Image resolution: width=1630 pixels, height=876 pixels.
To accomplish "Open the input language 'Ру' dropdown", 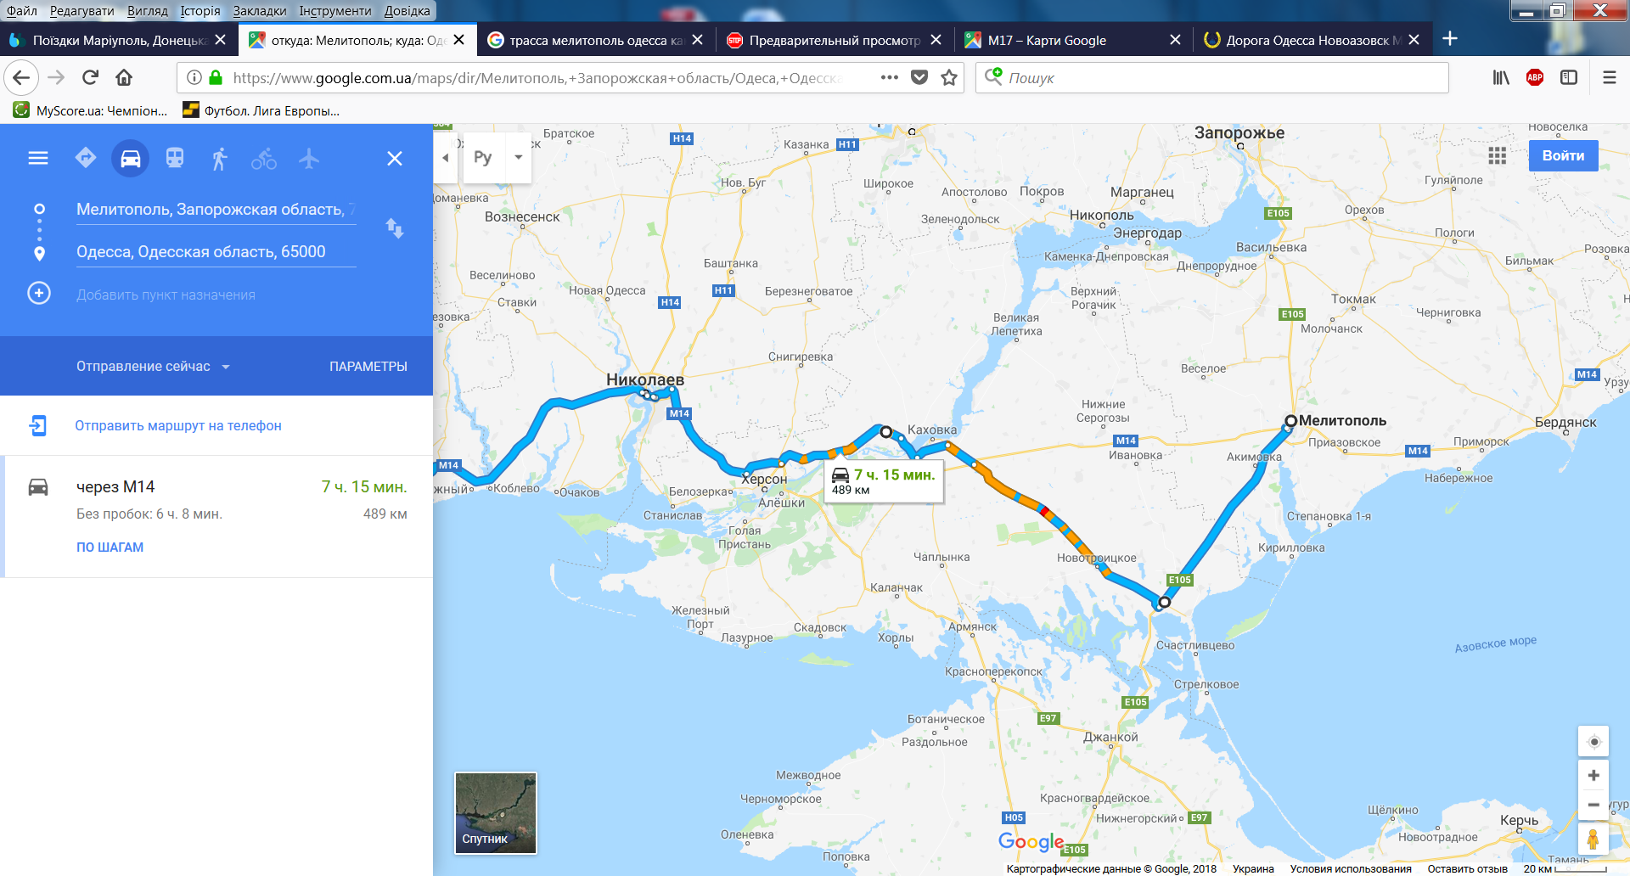I will (x=497, y=157).
